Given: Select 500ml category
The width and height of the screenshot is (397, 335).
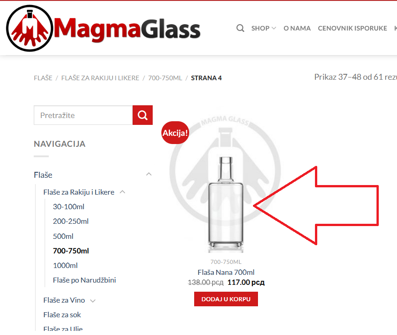Looking at the screenshot, I should (x=63, y=236).
